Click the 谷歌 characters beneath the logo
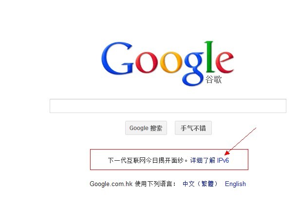Image resolution: width=300 pixels, height=208 pixels. [x=213, y=79]
